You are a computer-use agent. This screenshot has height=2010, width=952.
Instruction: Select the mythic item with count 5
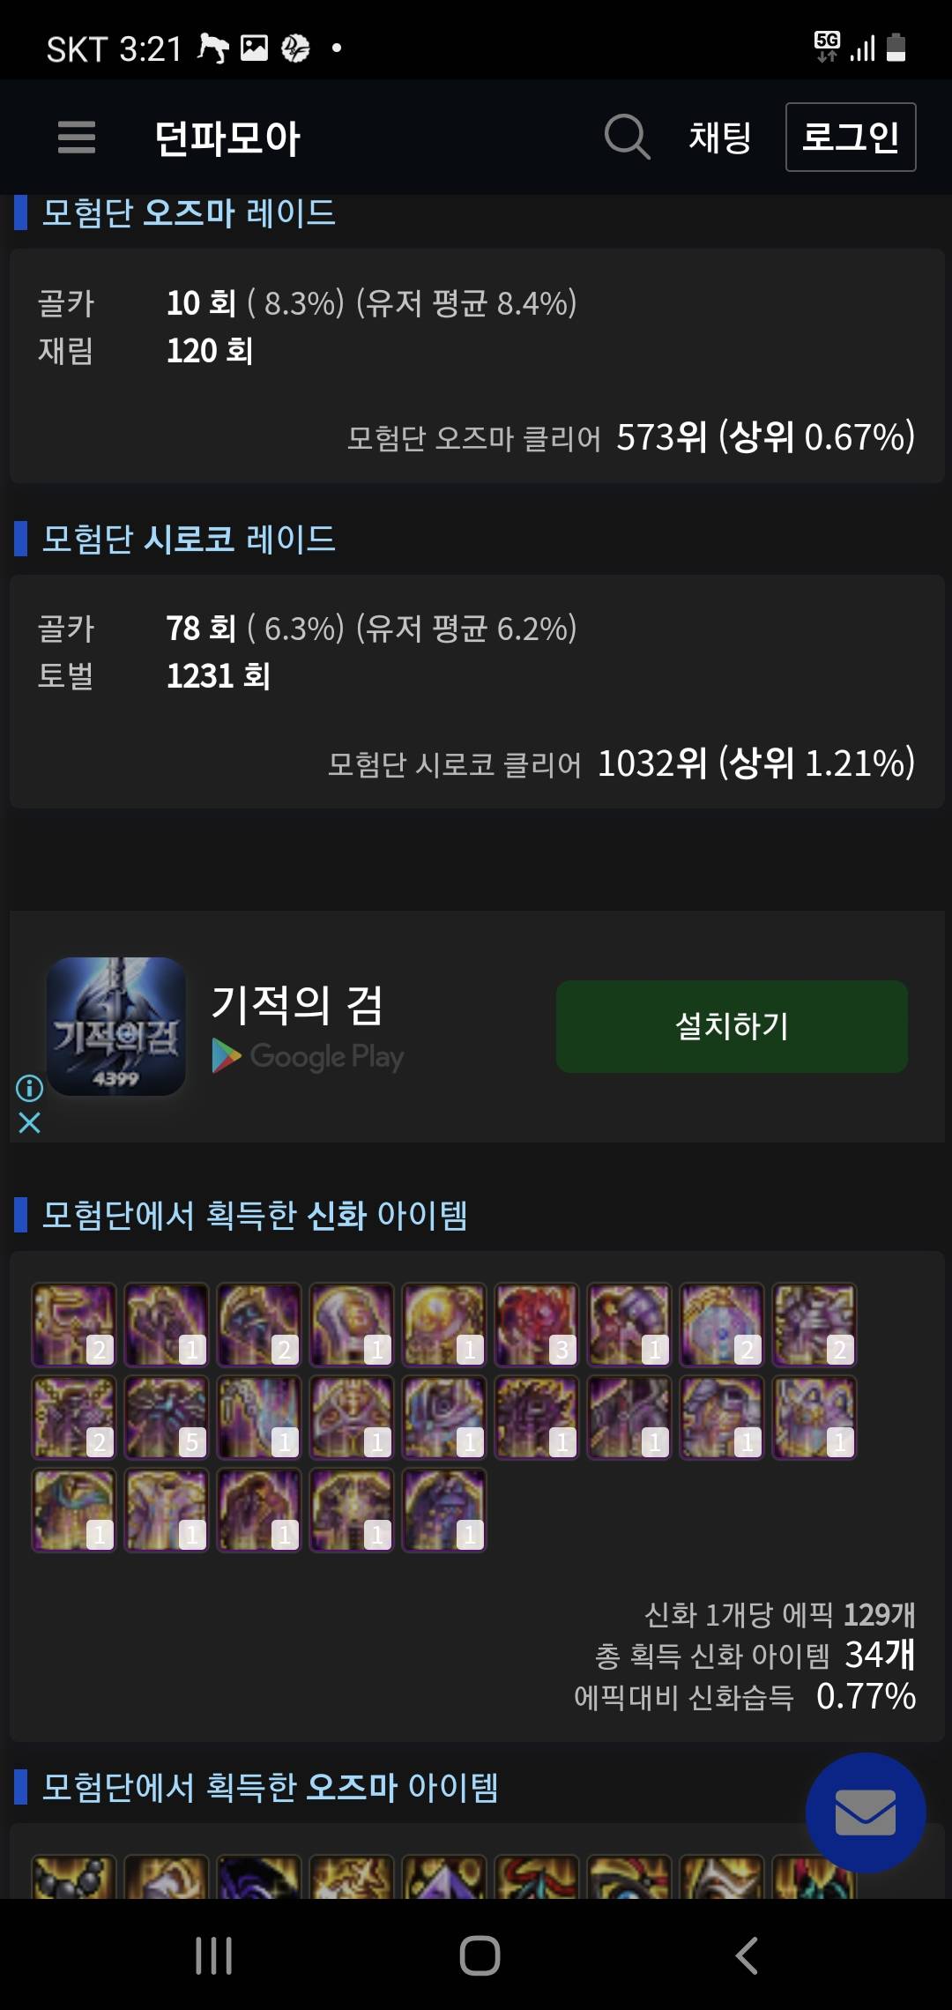click(x=167, y=1417)
